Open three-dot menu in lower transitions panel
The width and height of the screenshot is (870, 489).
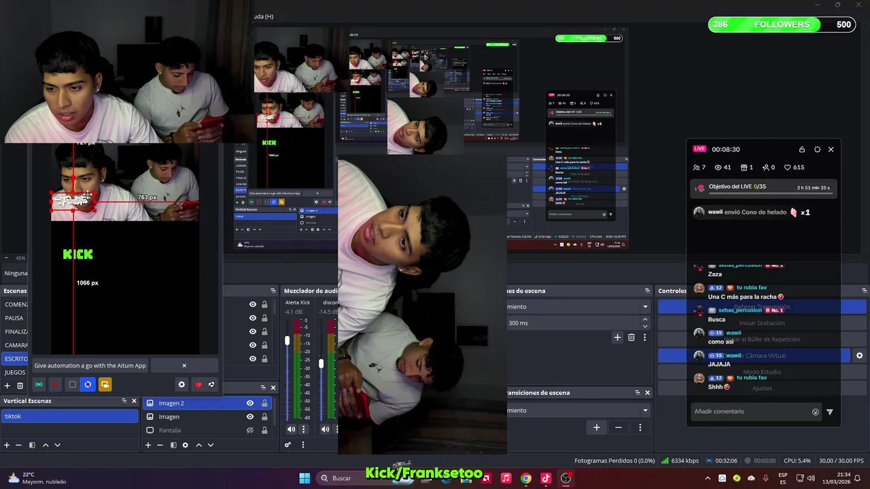coord(640,427)
